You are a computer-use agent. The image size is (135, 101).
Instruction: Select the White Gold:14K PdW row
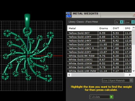(100, 71)
